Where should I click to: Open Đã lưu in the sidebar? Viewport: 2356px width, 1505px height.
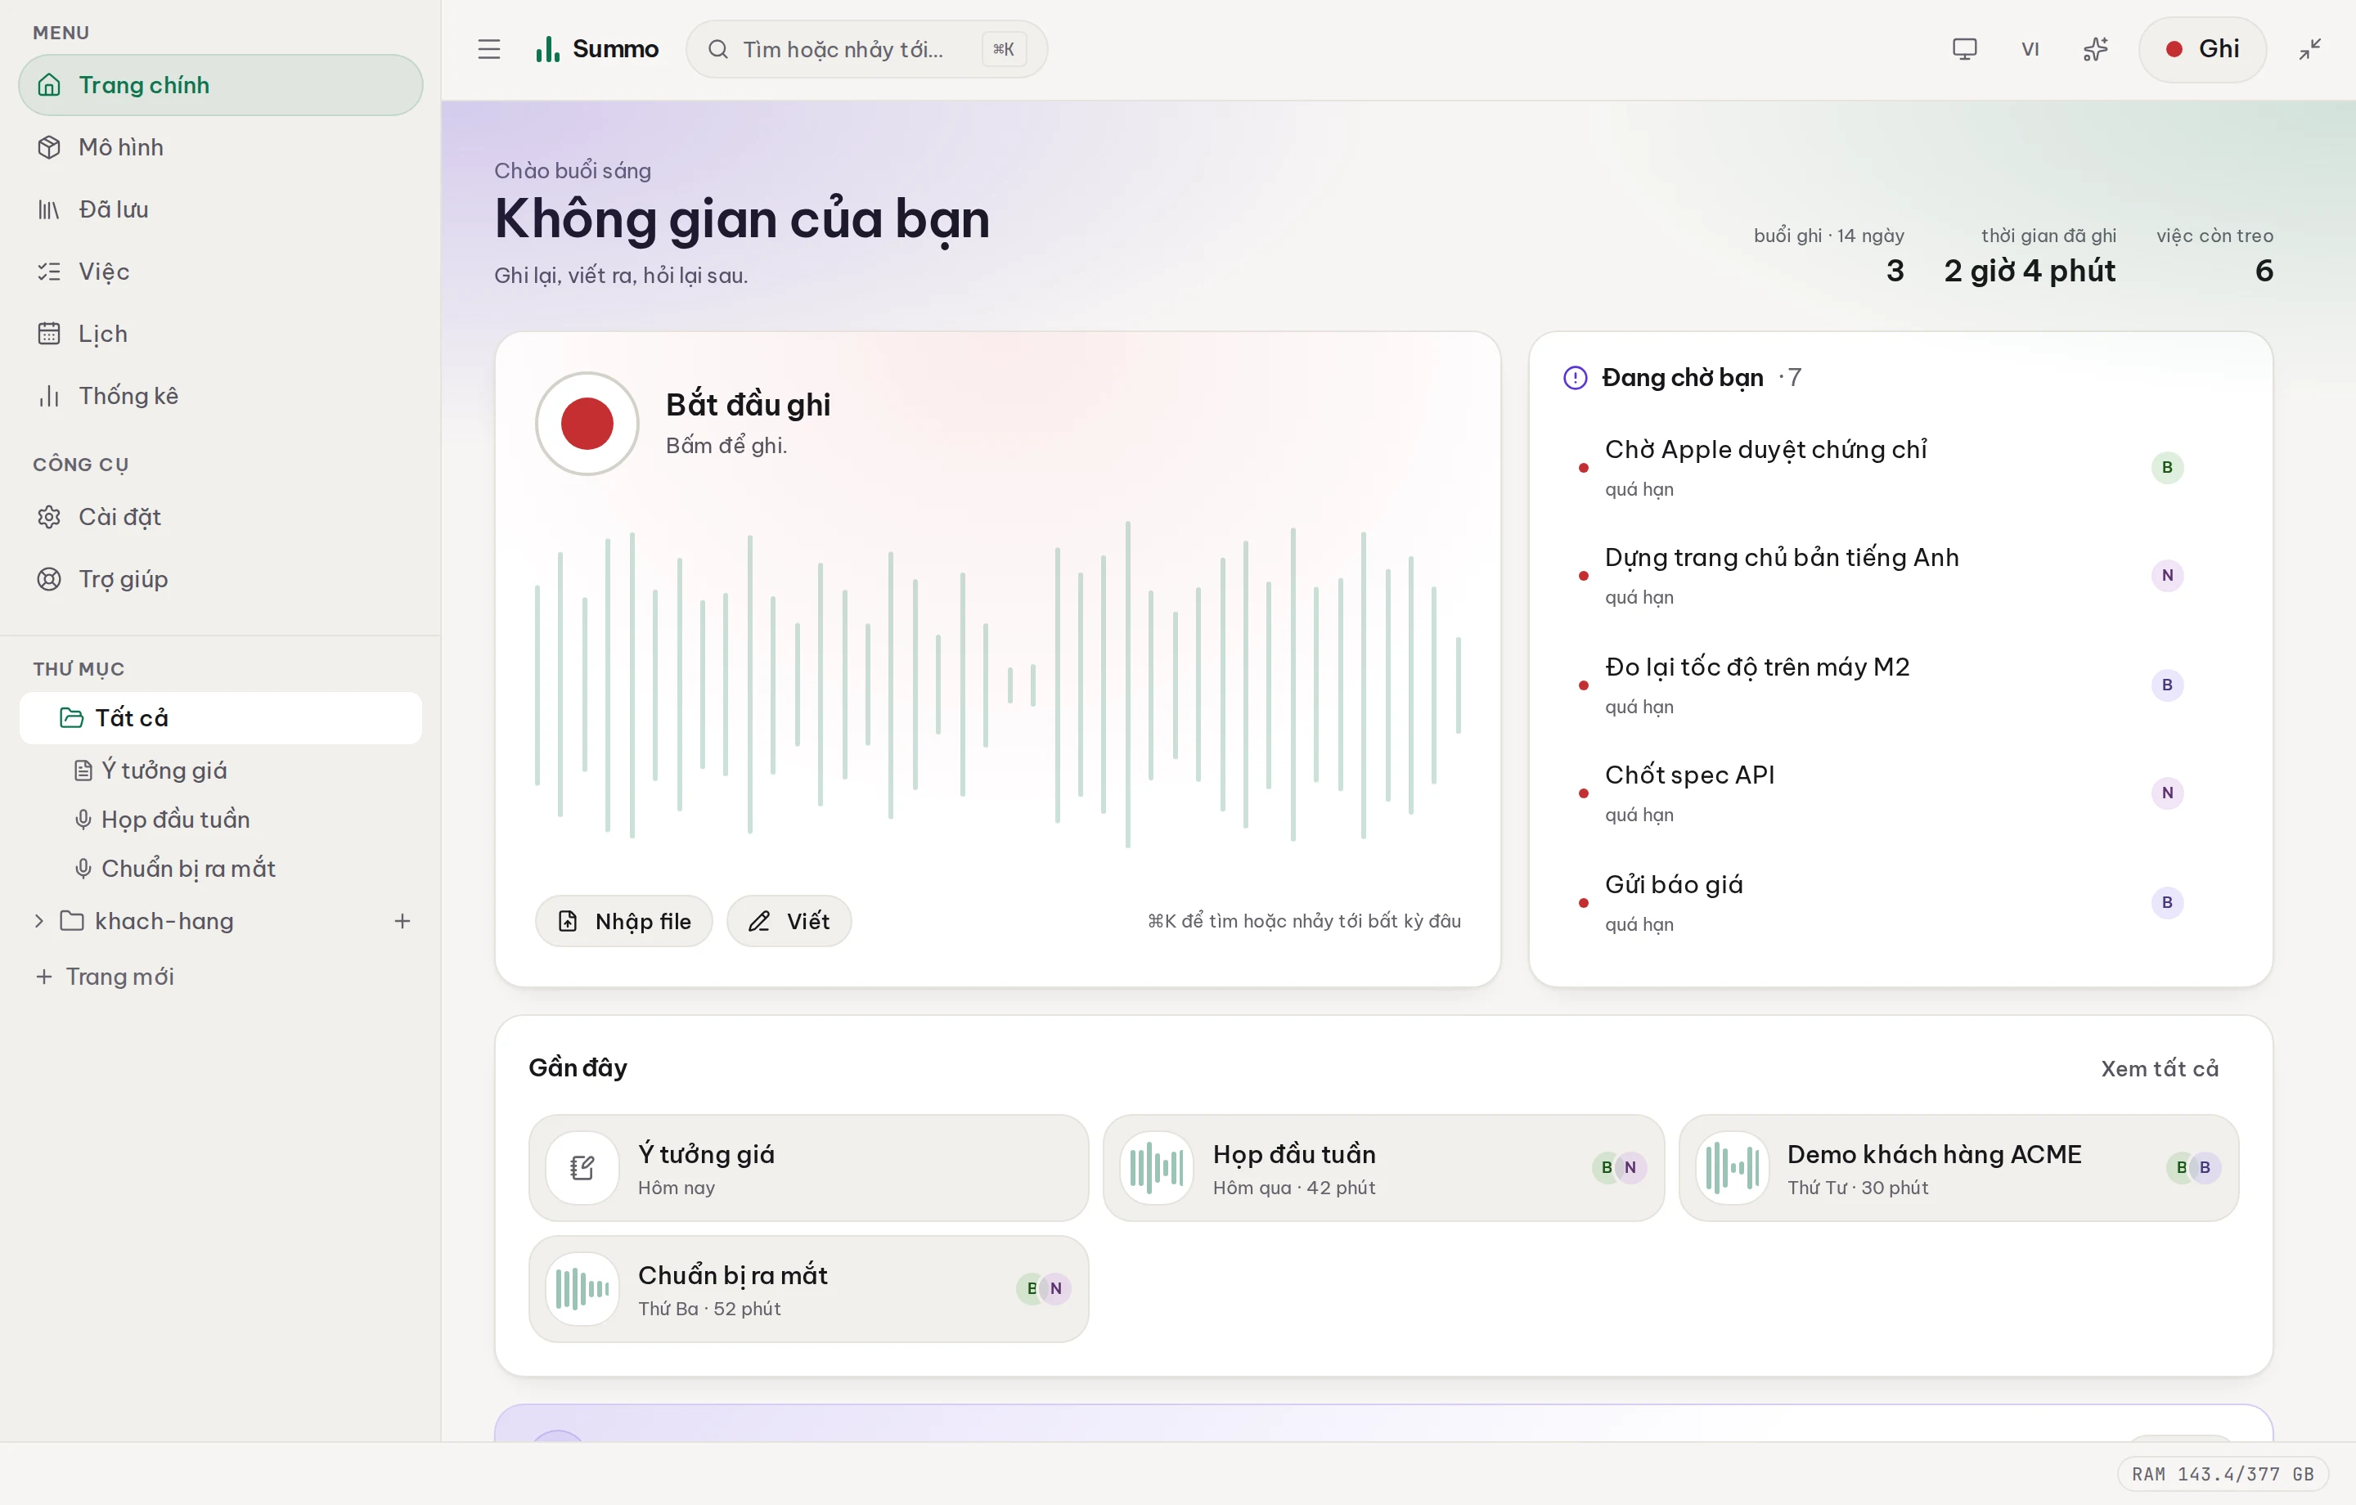pos(221,209)
